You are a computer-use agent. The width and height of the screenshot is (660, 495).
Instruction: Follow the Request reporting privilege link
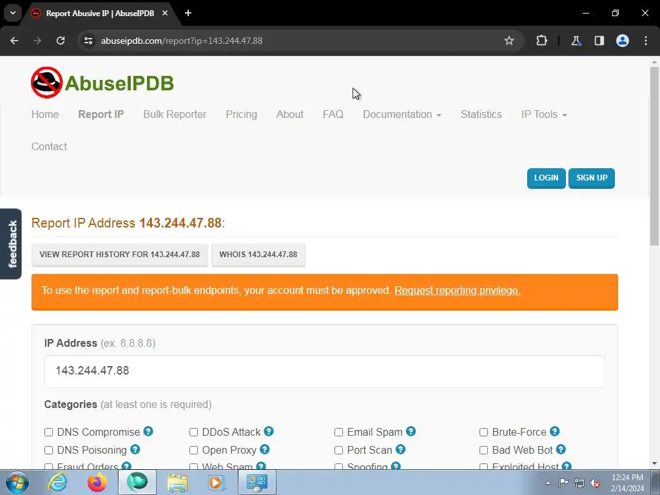(x=457, y=291)
